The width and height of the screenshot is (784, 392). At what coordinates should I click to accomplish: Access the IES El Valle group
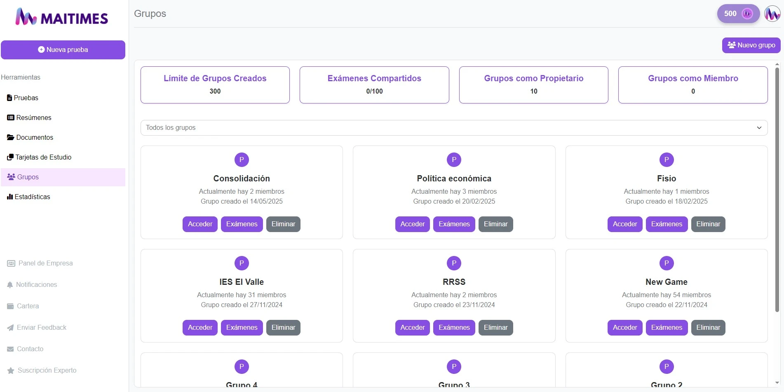tap(200, 327)
